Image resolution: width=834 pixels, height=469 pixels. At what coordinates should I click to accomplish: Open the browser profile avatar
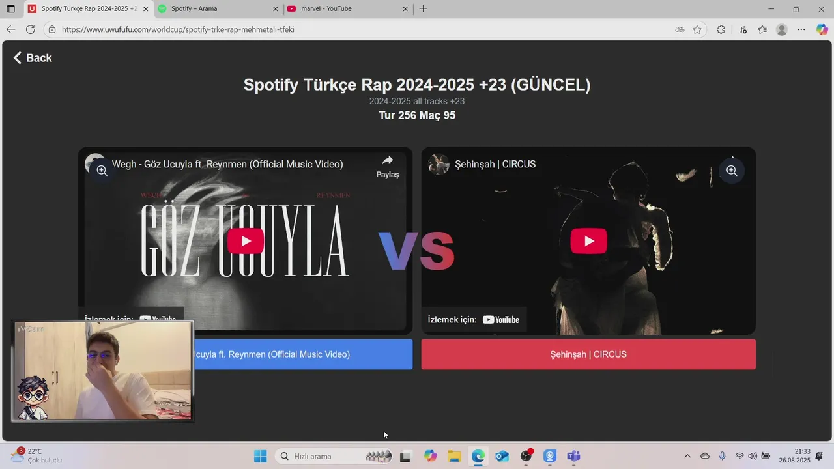pos(782,29)
